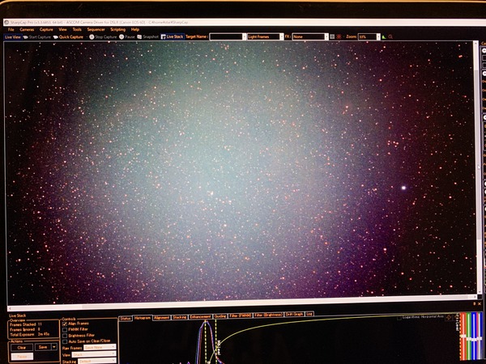Click the red reticule overlay icon
This screenshot has width=486, height=364.
pos(339,37)
